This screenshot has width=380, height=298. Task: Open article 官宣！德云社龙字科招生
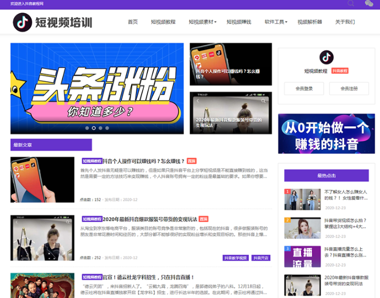[148, 277]
